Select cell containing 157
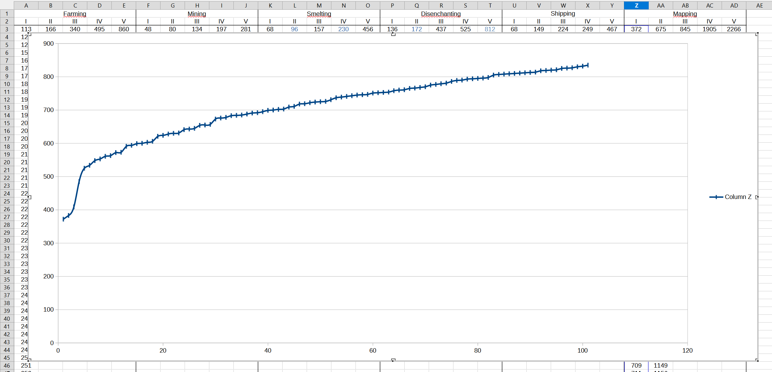This screenshot has height=372, width=772. coord(319,29)
